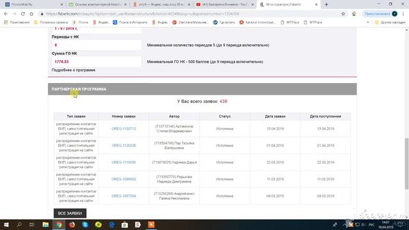
Task: Select author Андрейченко Галина Николаевна cell
Action: coord(174,196)
